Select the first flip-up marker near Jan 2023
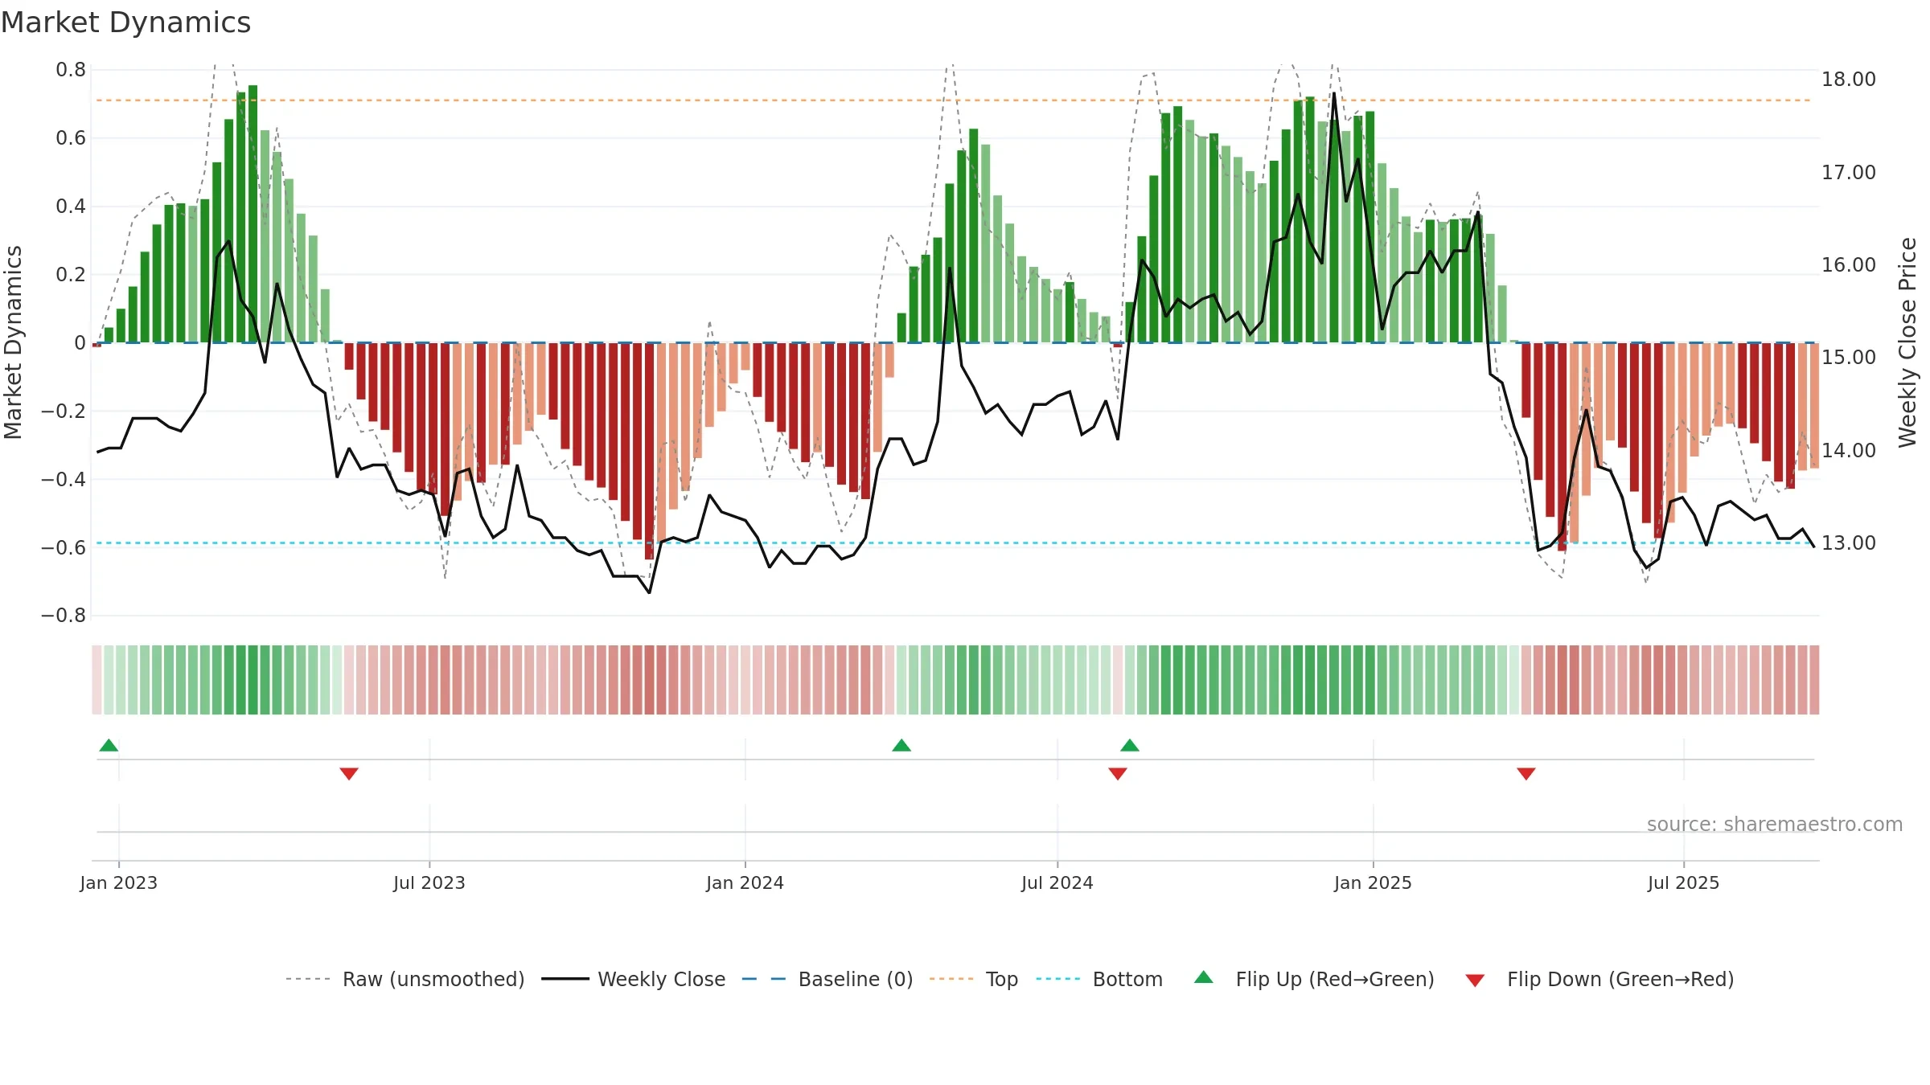 click(109, 745)
